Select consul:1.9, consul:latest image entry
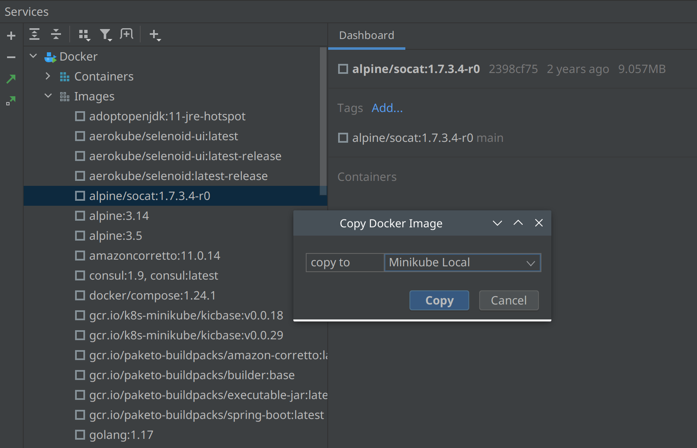The height and width of the screenshot is (448, 697). [154, 275]
